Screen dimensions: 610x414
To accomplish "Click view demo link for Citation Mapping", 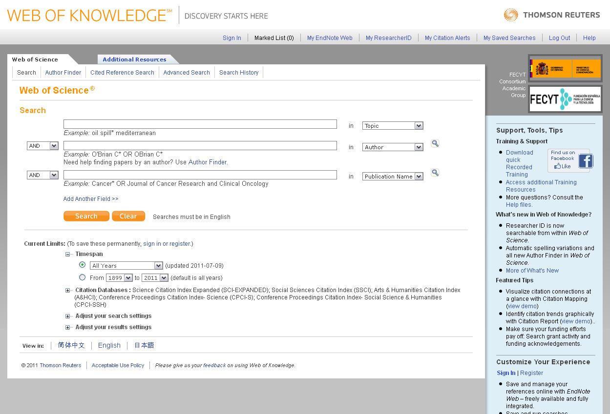I will (x=523, y=306).
